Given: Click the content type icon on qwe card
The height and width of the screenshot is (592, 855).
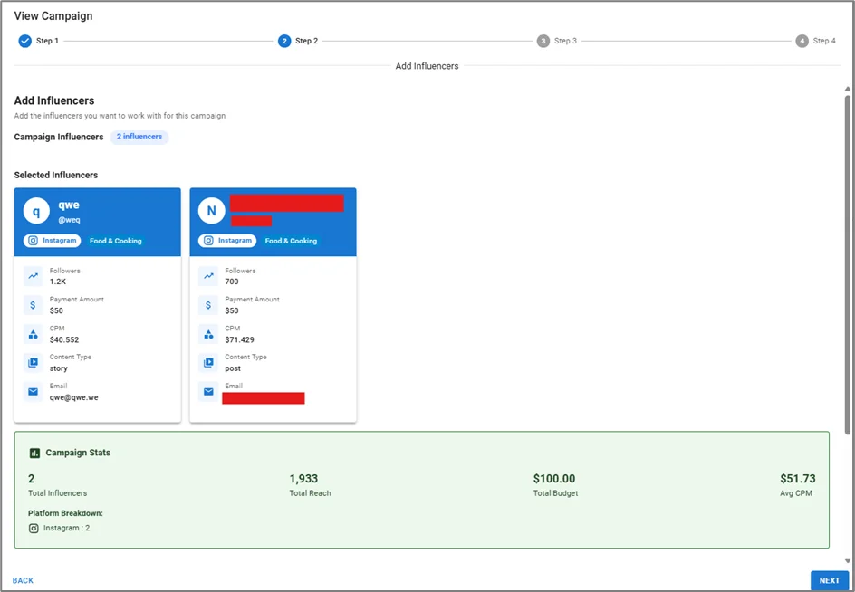Looking at the screenshot, I should [x=33, y=363].
